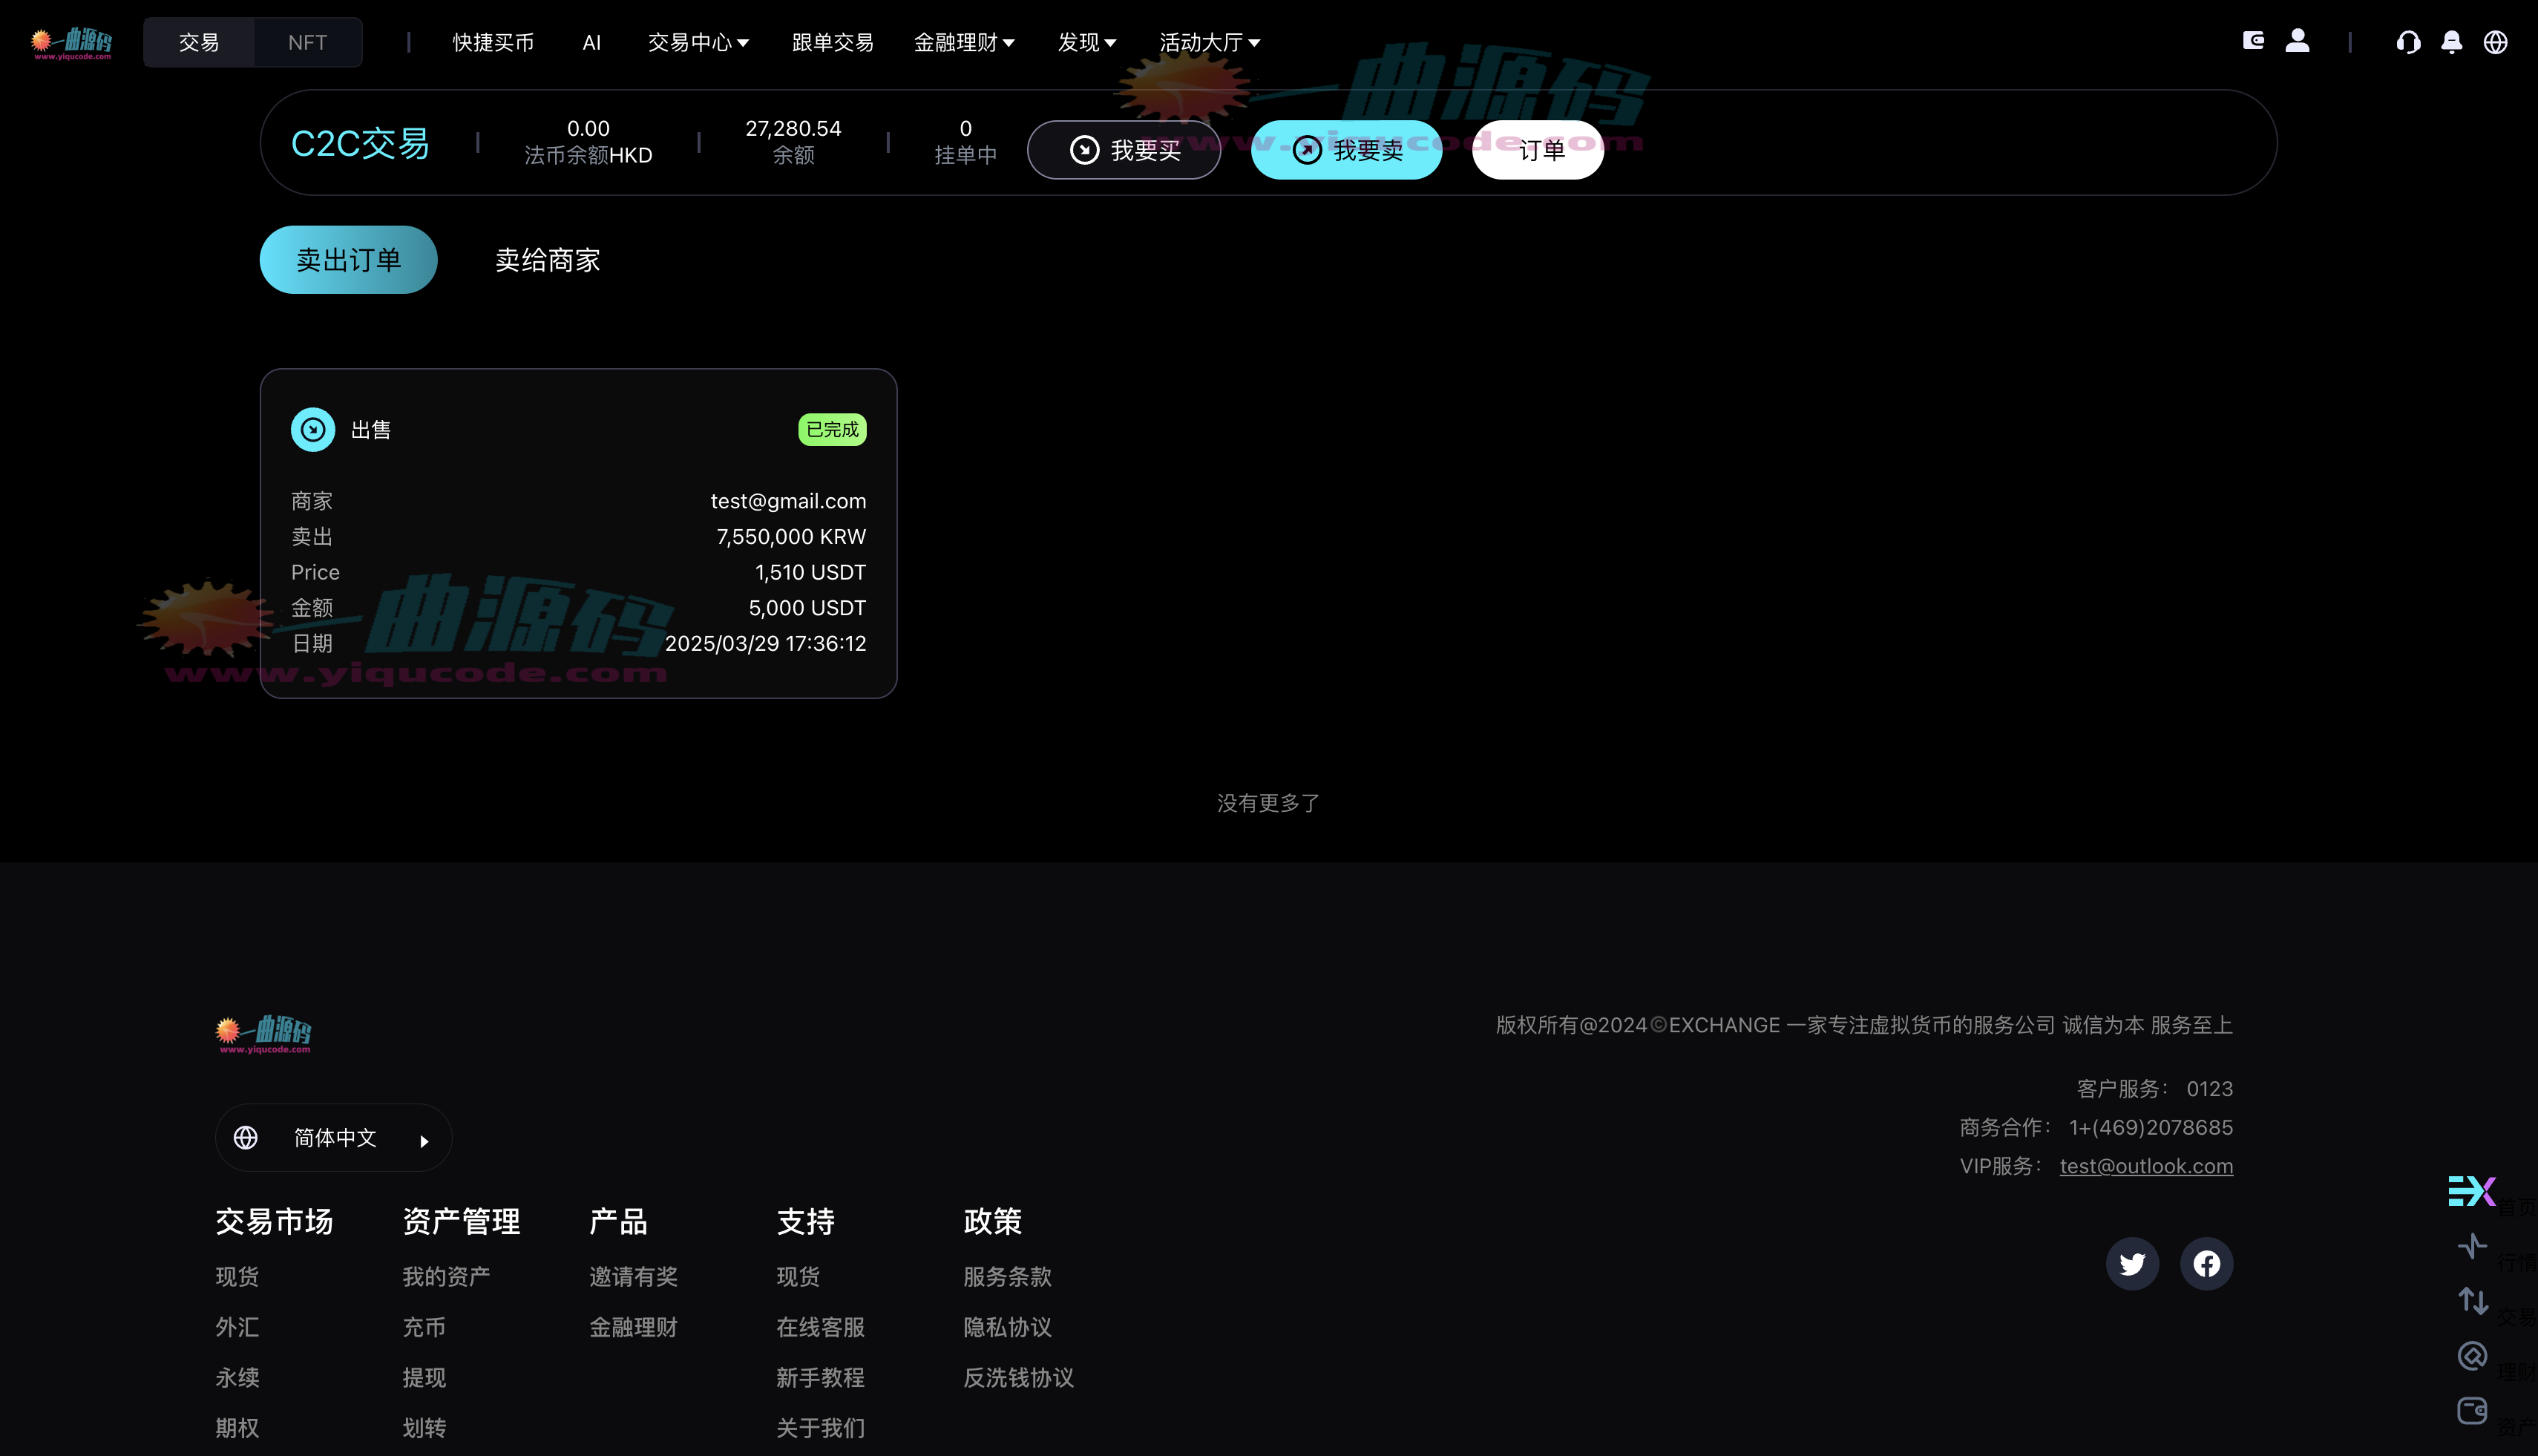Viewport: 2538px width, 1456px height.
Task: Open the test@outlook.com VIP service link
Action: click(x=2146, y=1166)
